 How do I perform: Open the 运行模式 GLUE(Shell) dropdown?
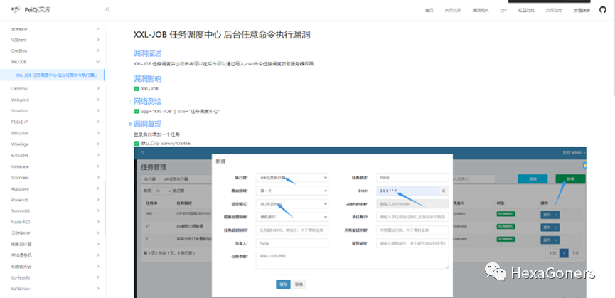tap(292, 204)
